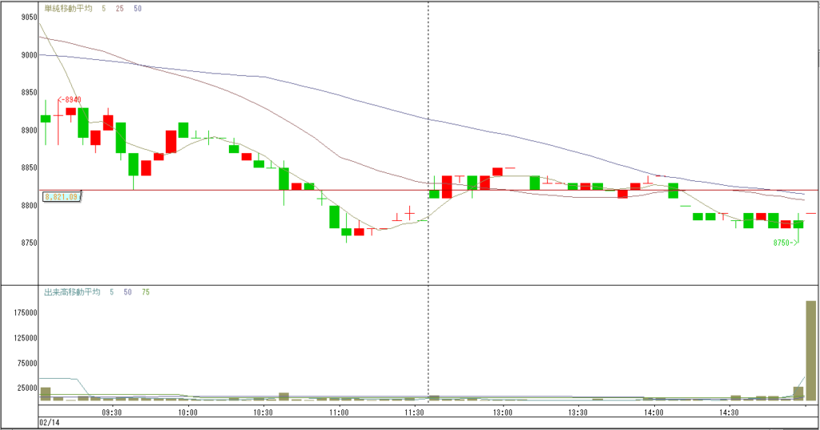Click the 02/14 date label
Screen dimensions: 820x430
[50, 422]
